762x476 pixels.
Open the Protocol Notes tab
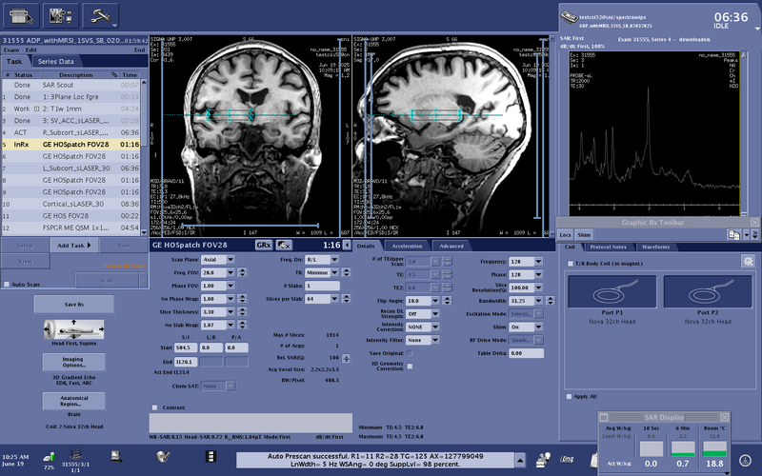[x=608, y=247]
